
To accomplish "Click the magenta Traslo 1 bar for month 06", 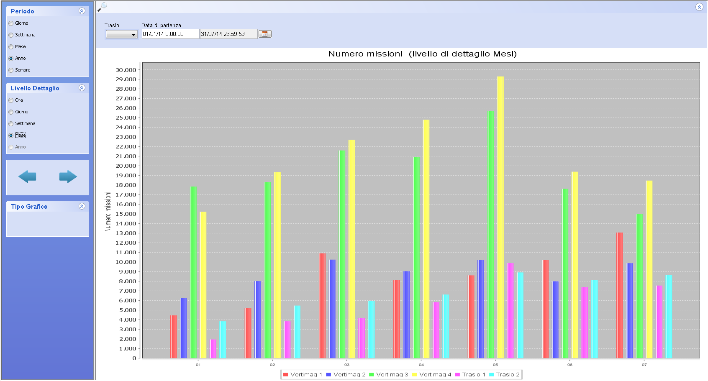I will [585, 322].
